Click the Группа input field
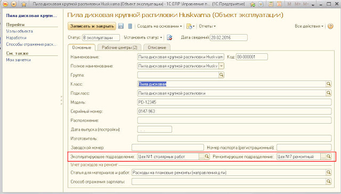The height and width of the screenshot is (194, 341). tap(178, 75)
